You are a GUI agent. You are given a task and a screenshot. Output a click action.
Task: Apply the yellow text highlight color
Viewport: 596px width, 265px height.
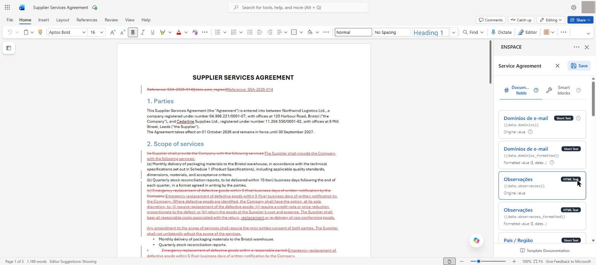[163, 32]
